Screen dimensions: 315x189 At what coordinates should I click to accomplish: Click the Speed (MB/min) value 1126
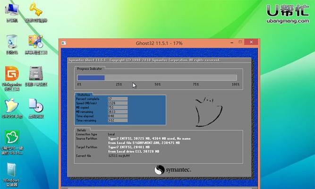[118, 103]
